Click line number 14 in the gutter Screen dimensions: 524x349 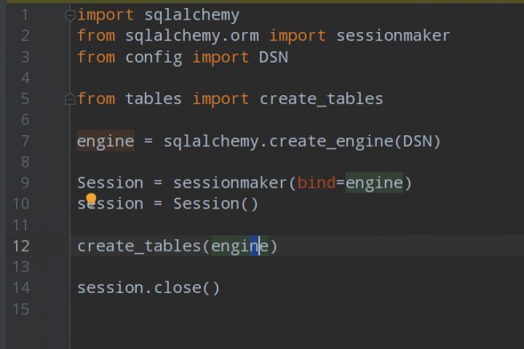(x=20, y=288)
